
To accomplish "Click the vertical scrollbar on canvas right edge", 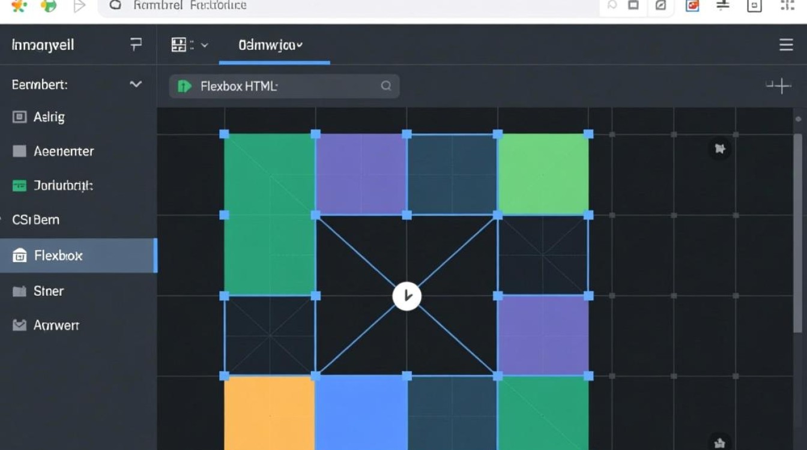I will (x=797, y=234).
